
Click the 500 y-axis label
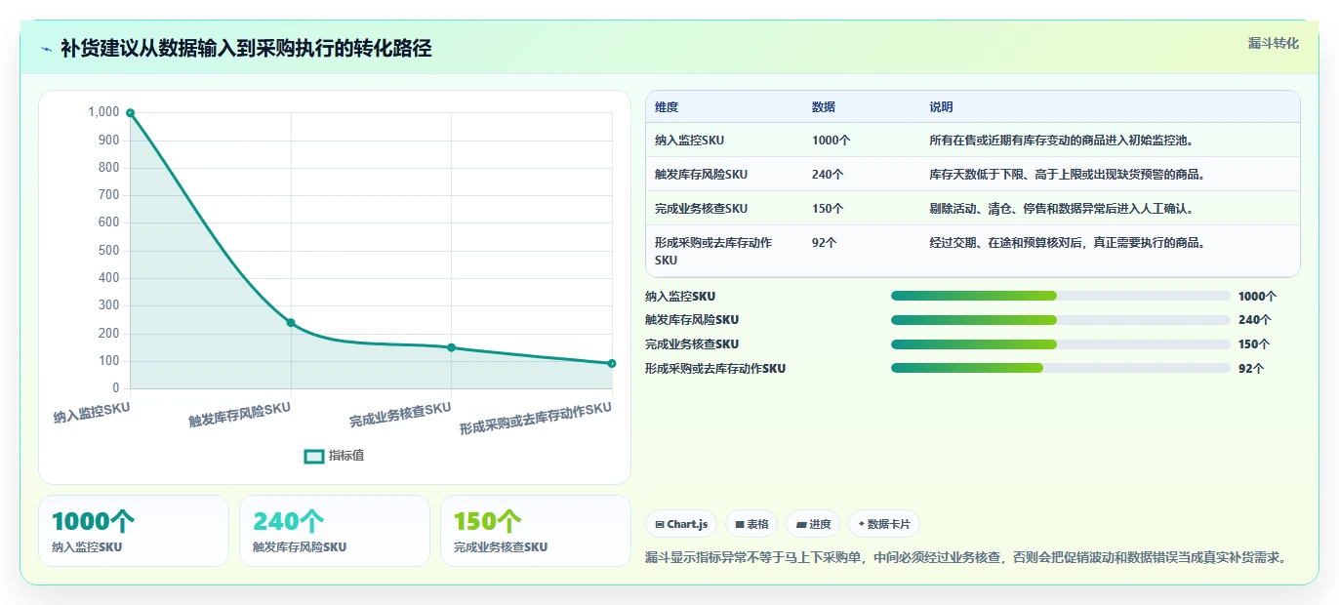coord(108,251)
